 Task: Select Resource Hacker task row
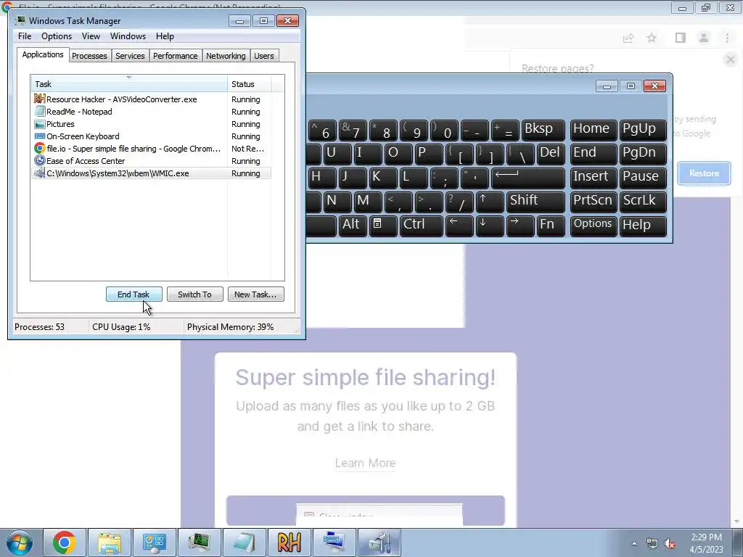[x=151, y=99]
